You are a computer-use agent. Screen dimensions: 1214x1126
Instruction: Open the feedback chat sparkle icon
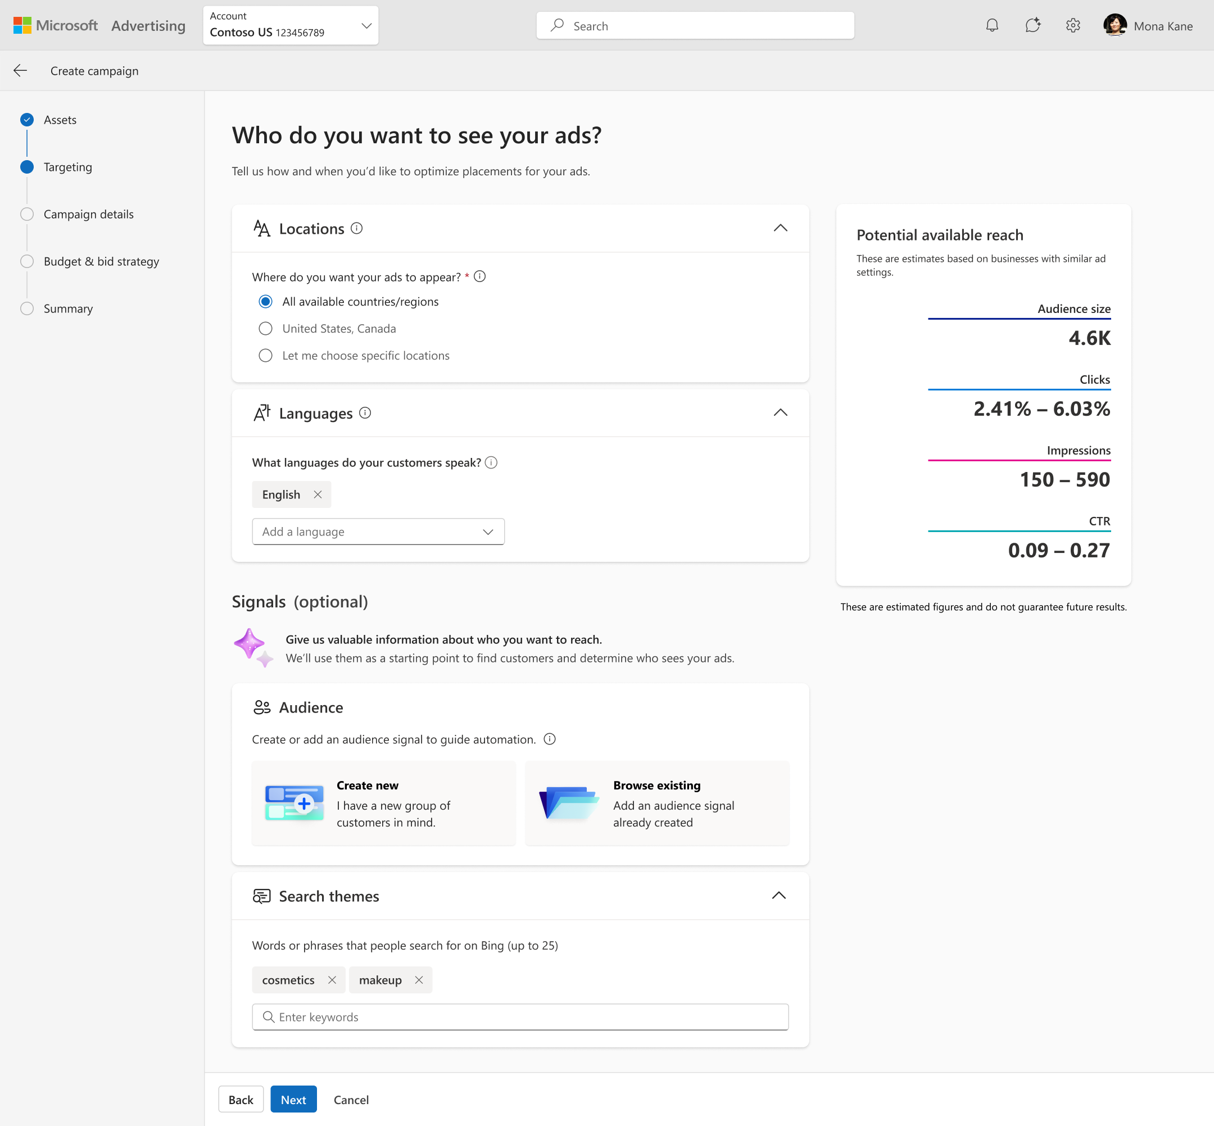[1032, 26]
